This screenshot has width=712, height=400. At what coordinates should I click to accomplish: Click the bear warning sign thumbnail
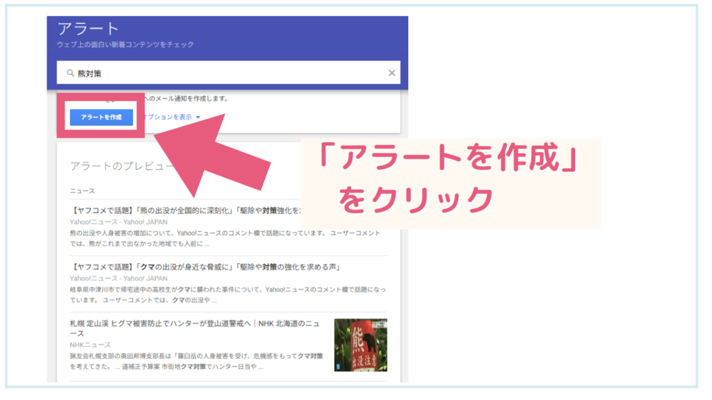point(361,345)
